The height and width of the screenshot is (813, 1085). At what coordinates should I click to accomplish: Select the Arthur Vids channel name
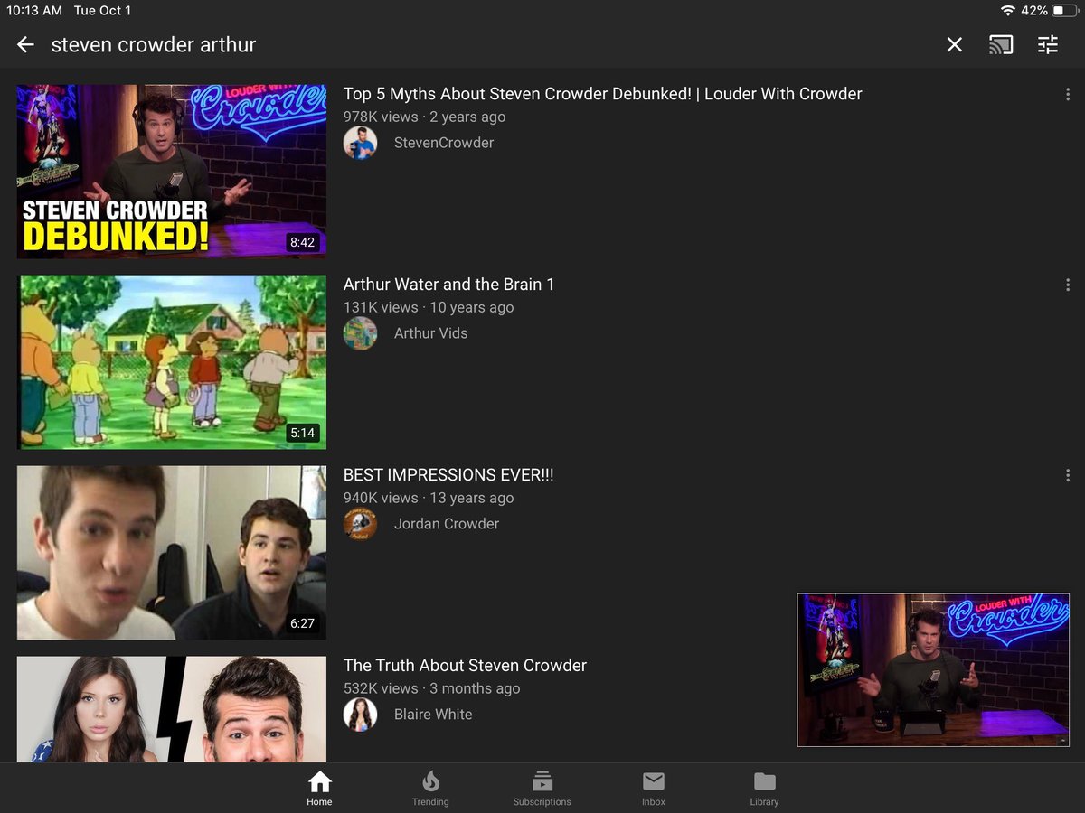click(x=431, y=333)
